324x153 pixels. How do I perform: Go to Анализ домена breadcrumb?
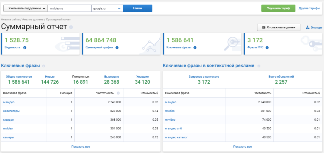pos(33,19)
